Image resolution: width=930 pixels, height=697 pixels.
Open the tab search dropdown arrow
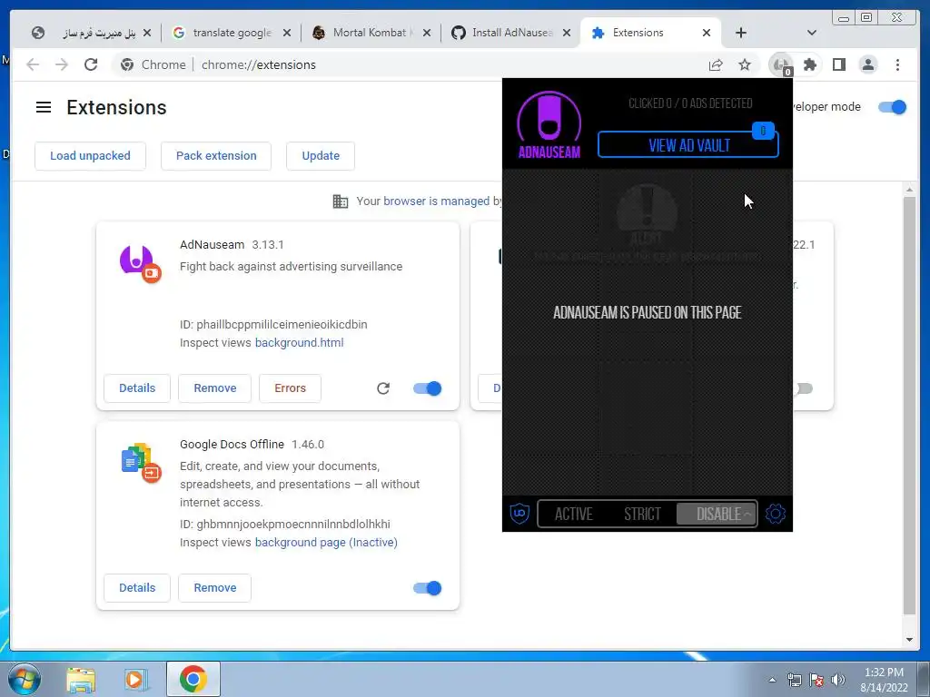pos(812,33)
